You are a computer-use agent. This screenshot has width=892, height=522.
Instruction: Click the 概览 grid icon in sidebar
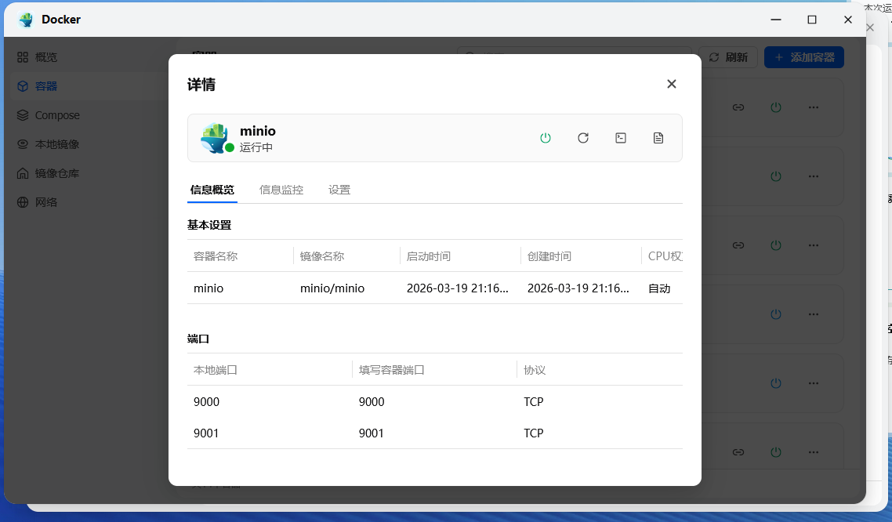pos(23,57)
